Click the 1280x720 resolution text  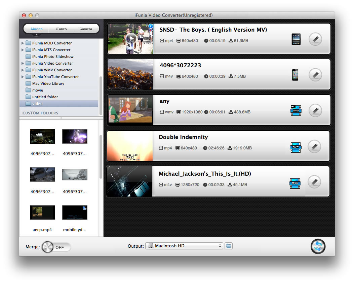(x=190, y=185)
